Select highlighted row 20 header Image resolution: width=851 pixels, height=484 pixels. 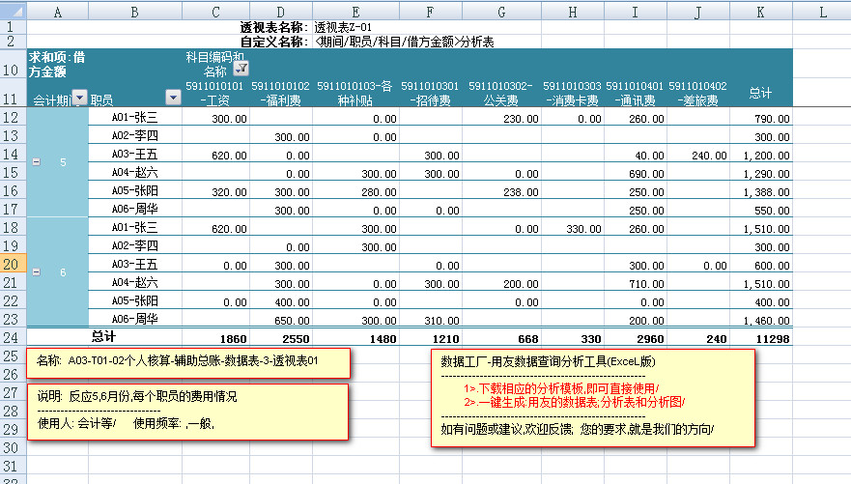click(x=14, y=264)
